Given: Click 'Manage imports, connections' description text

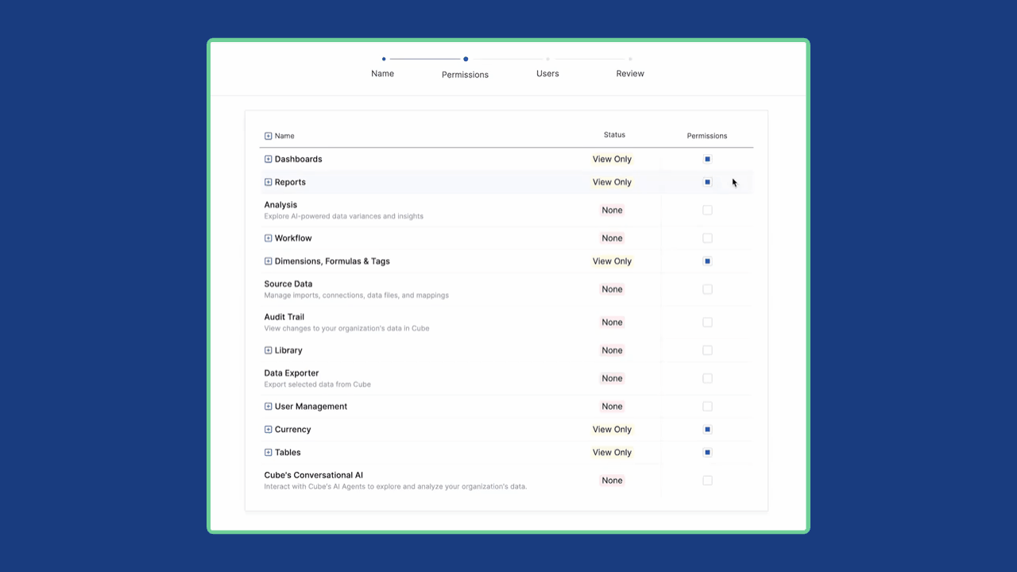Looking at the screenshot, I should [357, 296].
